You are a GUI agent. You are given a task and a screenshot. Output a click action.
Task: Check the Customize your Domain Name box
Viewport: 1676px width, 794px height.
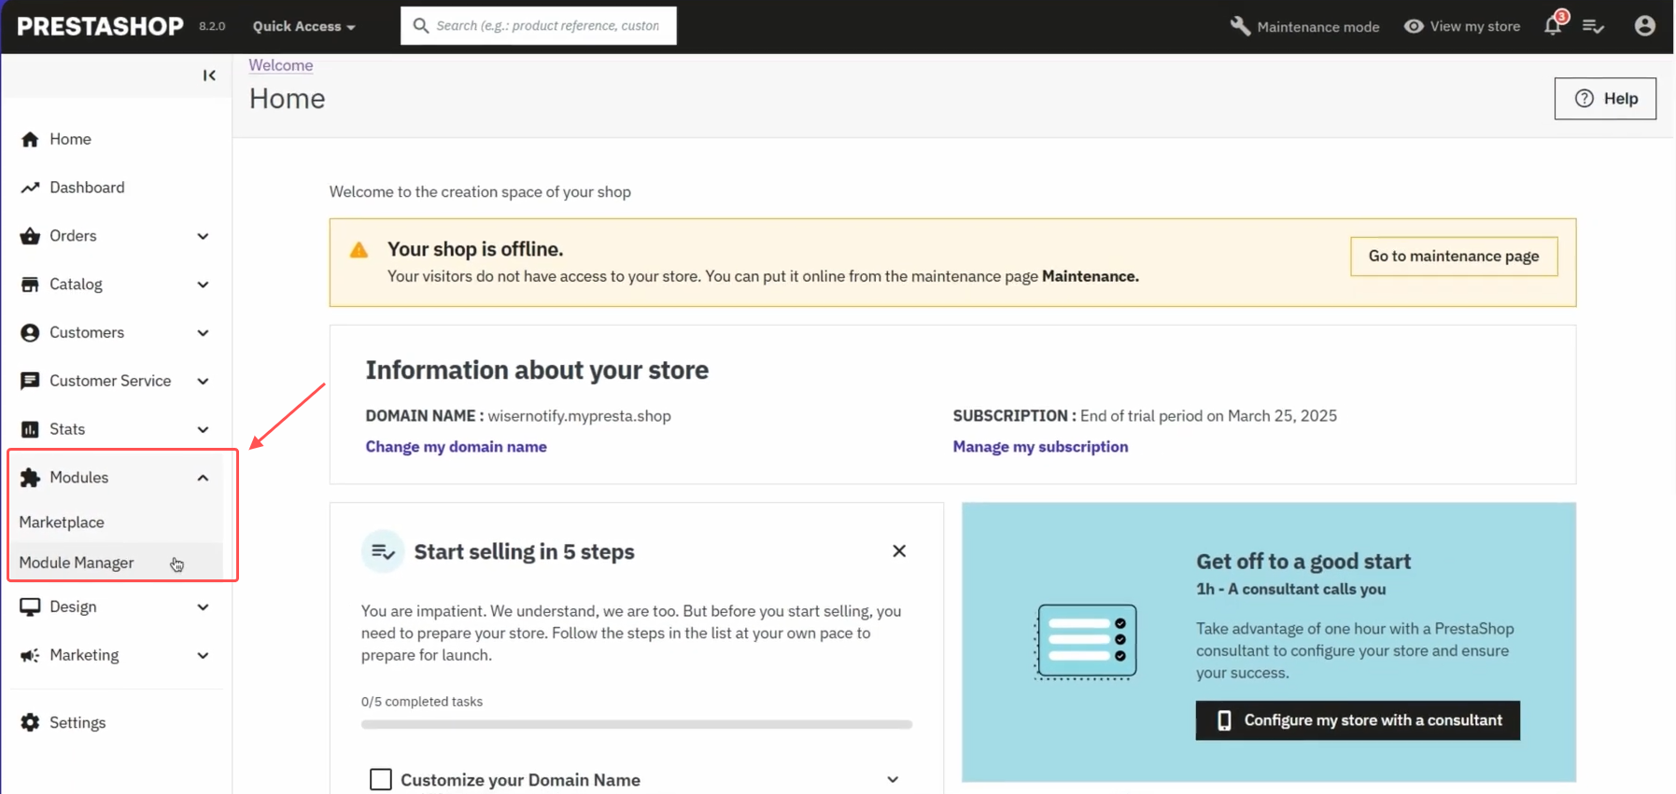(x=381, y=779)
